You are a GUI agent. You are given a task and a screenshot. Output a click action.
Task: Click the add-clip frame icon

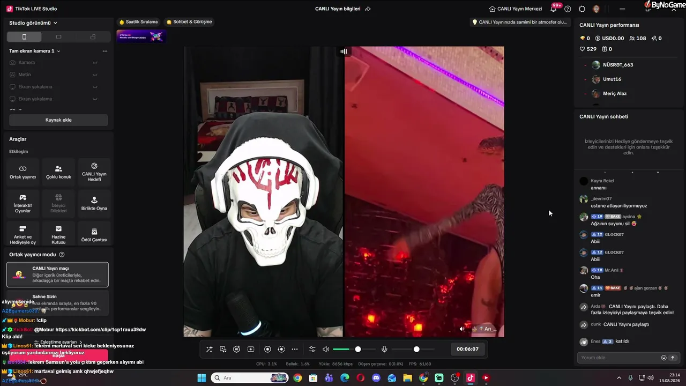point(250,349)
